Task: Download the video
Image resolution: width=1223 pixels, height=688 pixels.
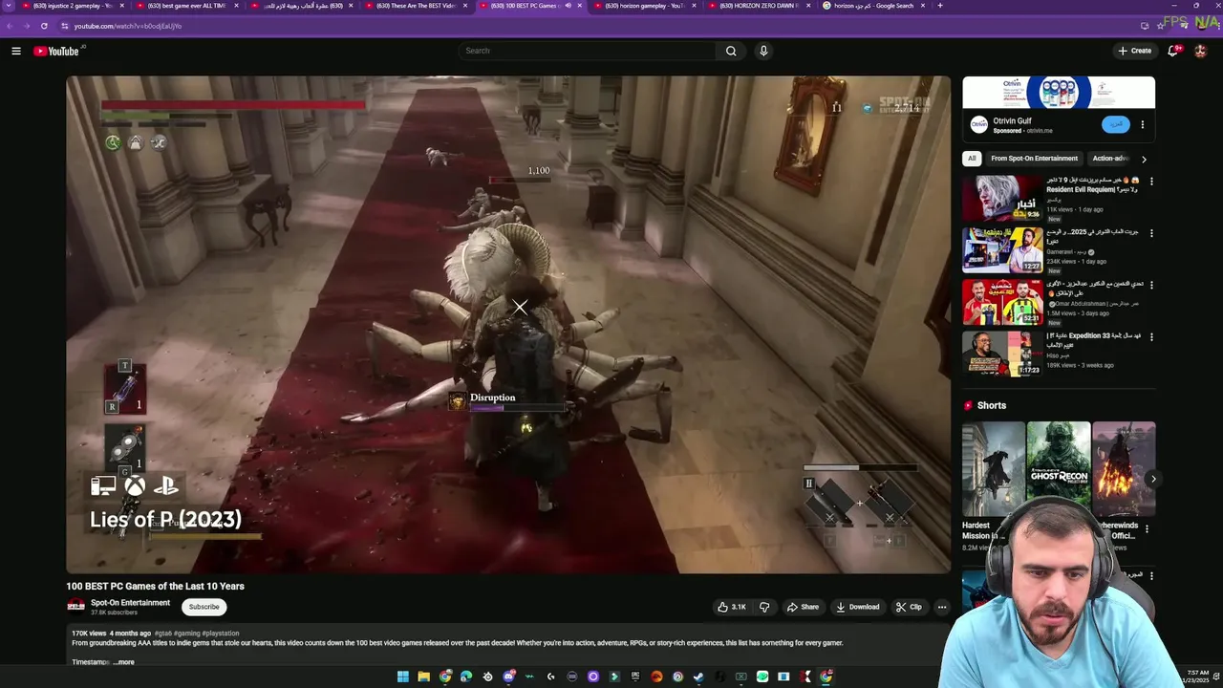Action: (x=857, y=607)
